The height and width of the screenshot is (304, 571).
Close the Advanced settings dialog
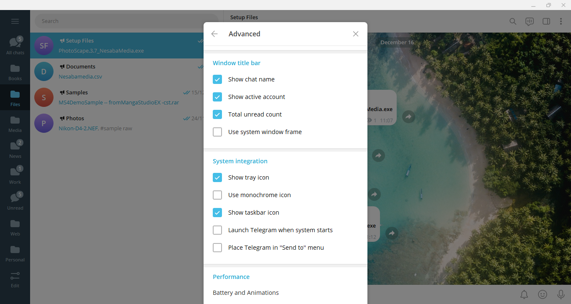coord(356,34)
